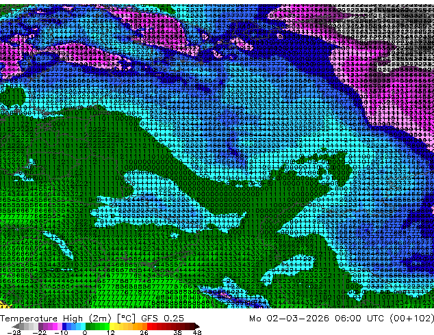Image resolution: width=434 pixels, height=335 pixels.
Task: Click the "38" legend value
Action: [178, 332]
